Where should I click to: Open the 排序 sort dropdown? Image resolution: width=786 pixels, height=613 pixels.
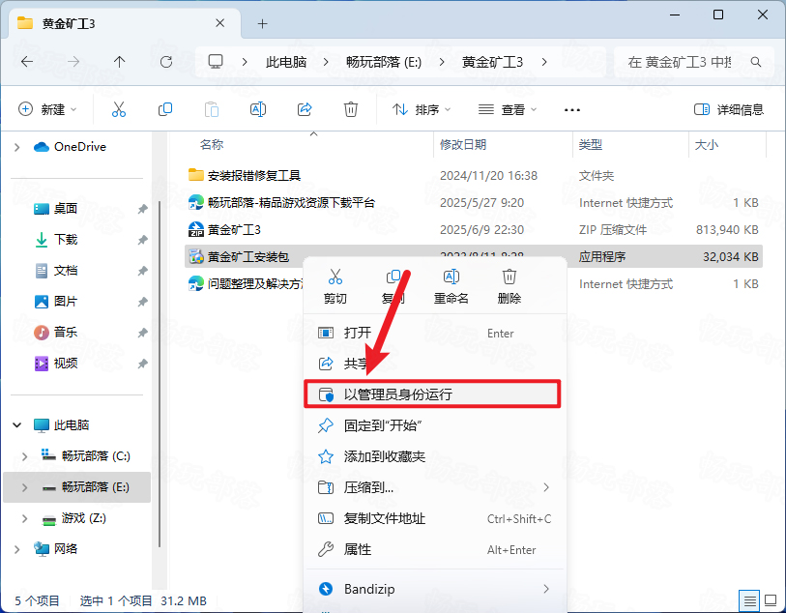click(422, 109)
